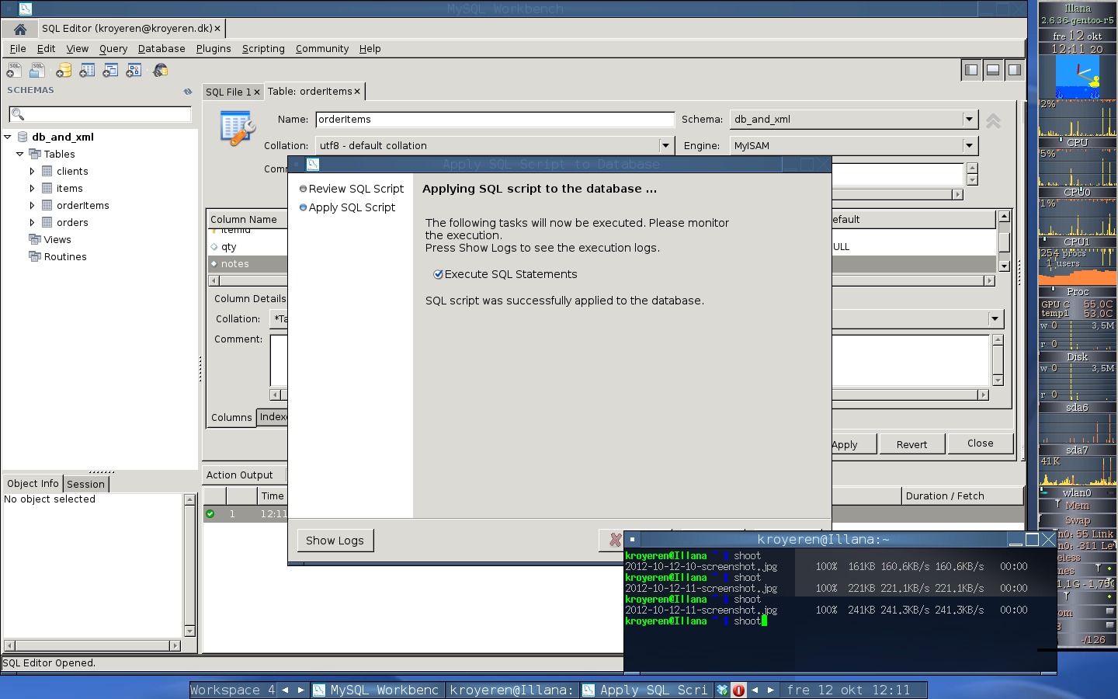
Task: Click the new SQL tab icon
Action: coord(14,71)
